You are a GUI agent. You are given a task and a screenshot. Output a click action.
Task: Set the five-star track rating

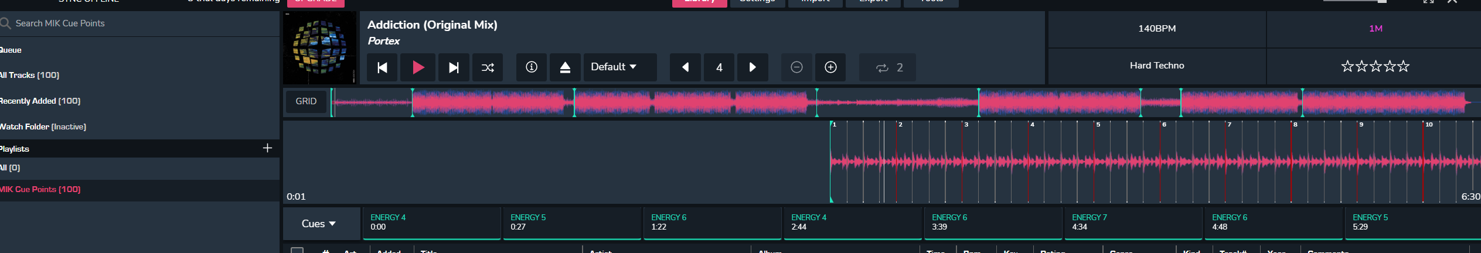[1404, 66]
